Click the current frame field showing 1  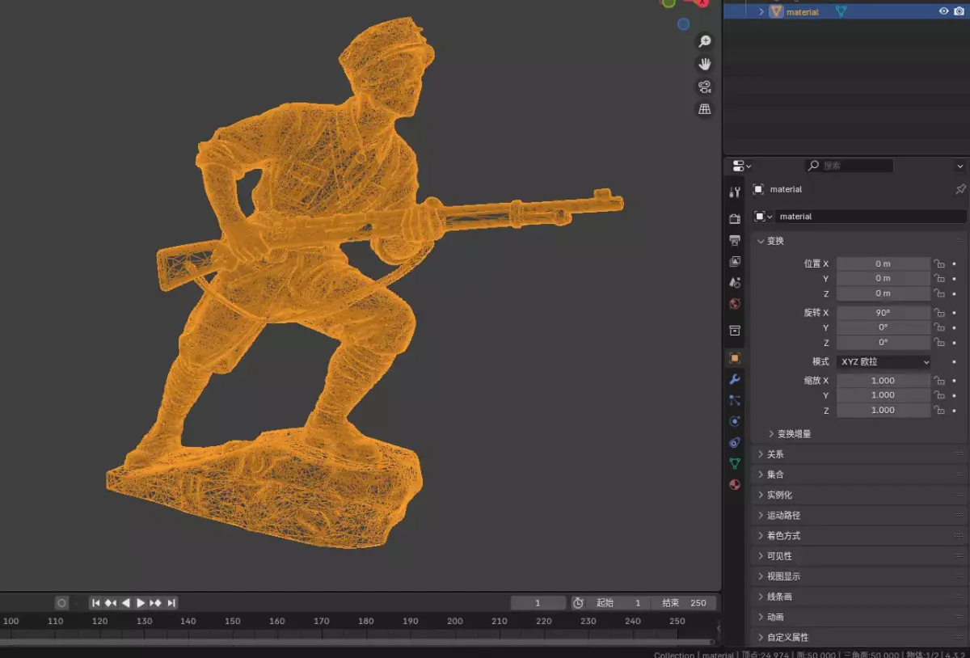pyautogui.click(x=538, y=603)
